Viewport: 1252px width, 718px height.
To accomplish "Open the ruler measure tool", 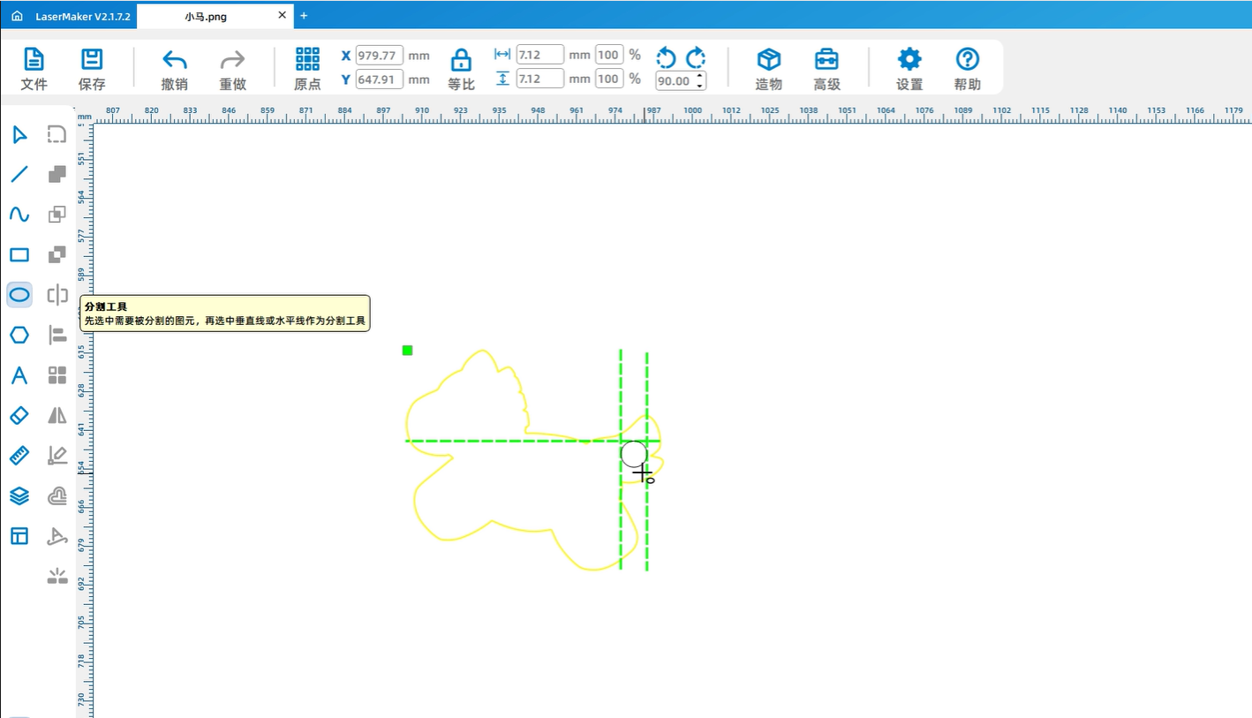I will (19, 456).
